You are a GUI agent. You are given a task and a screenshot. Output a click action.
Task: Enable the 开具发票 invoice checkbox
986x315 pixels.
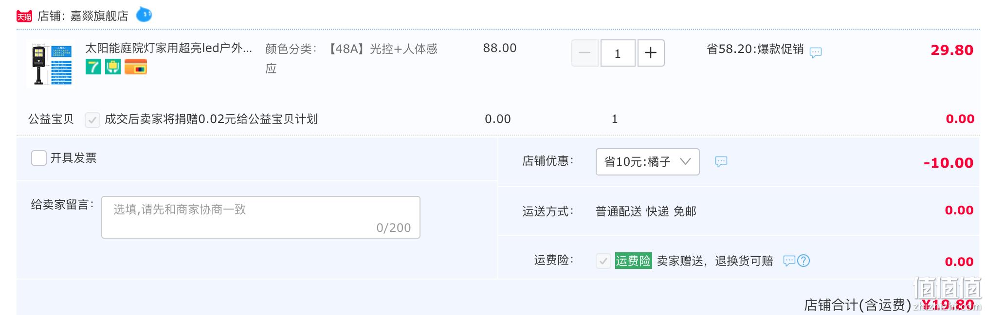[x=39, y=158]
